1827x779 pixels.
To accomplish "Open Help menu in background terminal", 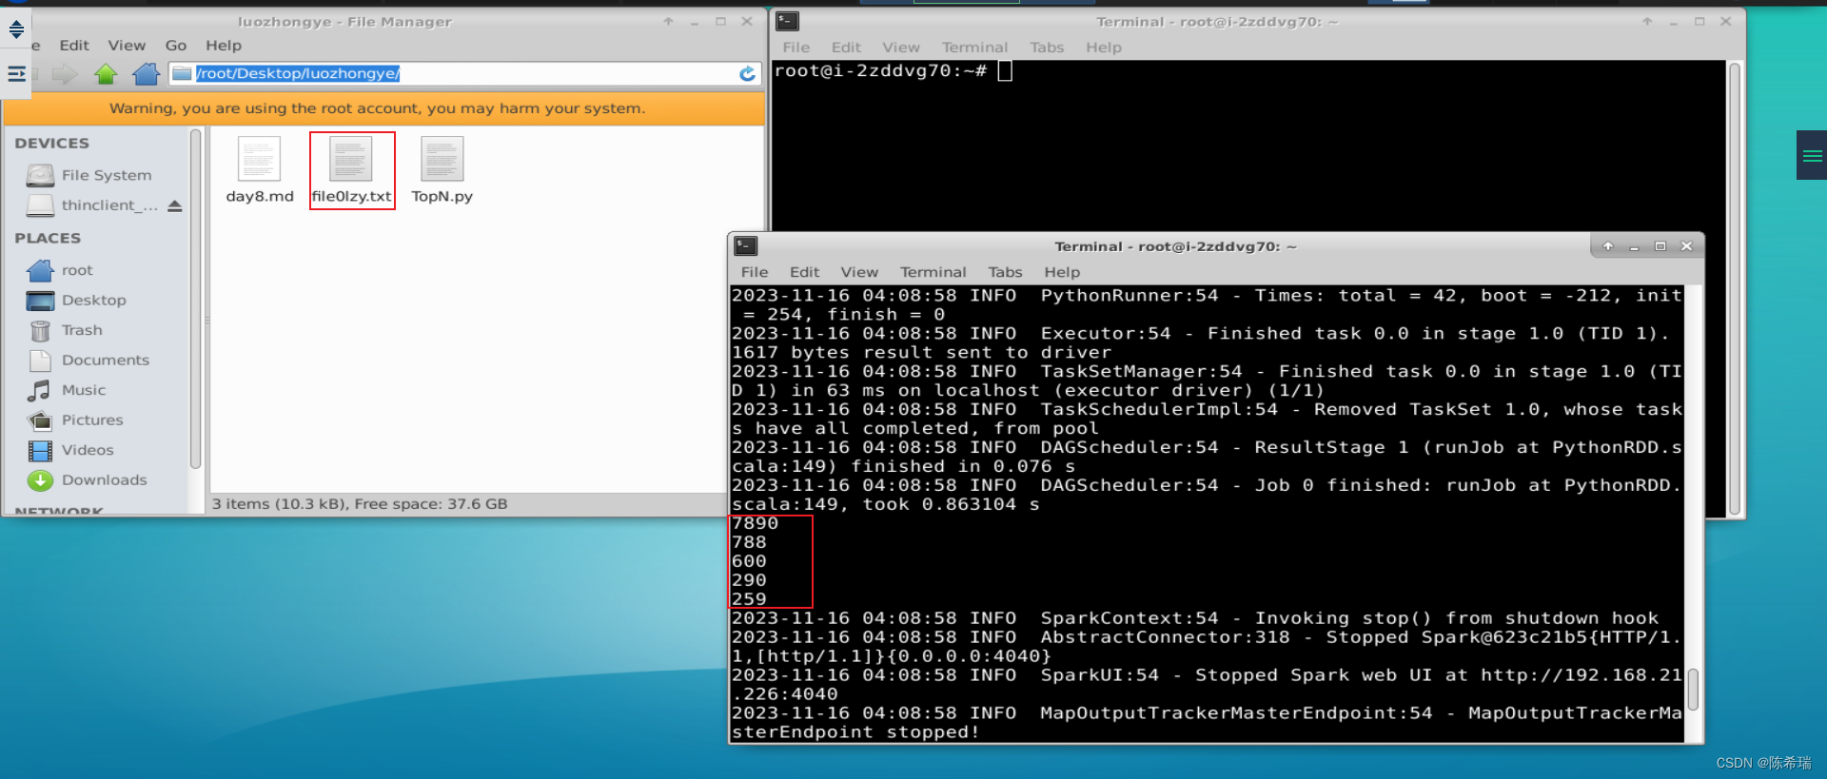I will [x=1104, y=48].
